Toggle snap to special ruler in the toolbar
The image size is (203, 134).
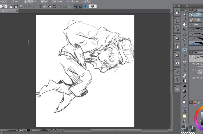80,6
